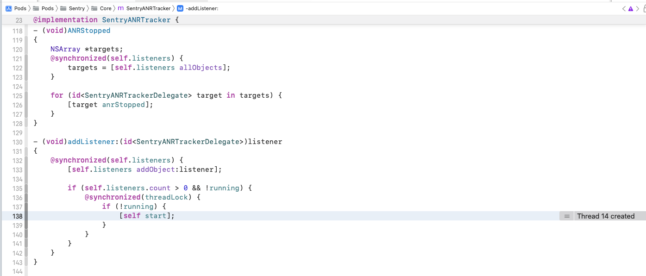
Task: Click line number 23 in the gutter
Action: pyautogui.click(x=19, y=20)
